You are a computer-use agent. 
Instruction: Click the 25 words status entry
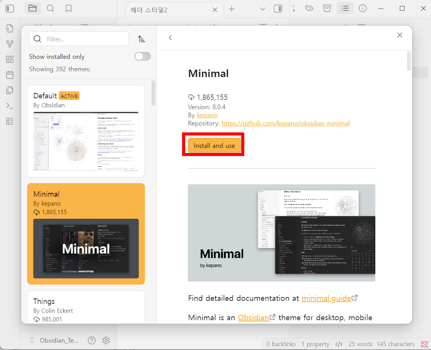[x=361, y=344]
